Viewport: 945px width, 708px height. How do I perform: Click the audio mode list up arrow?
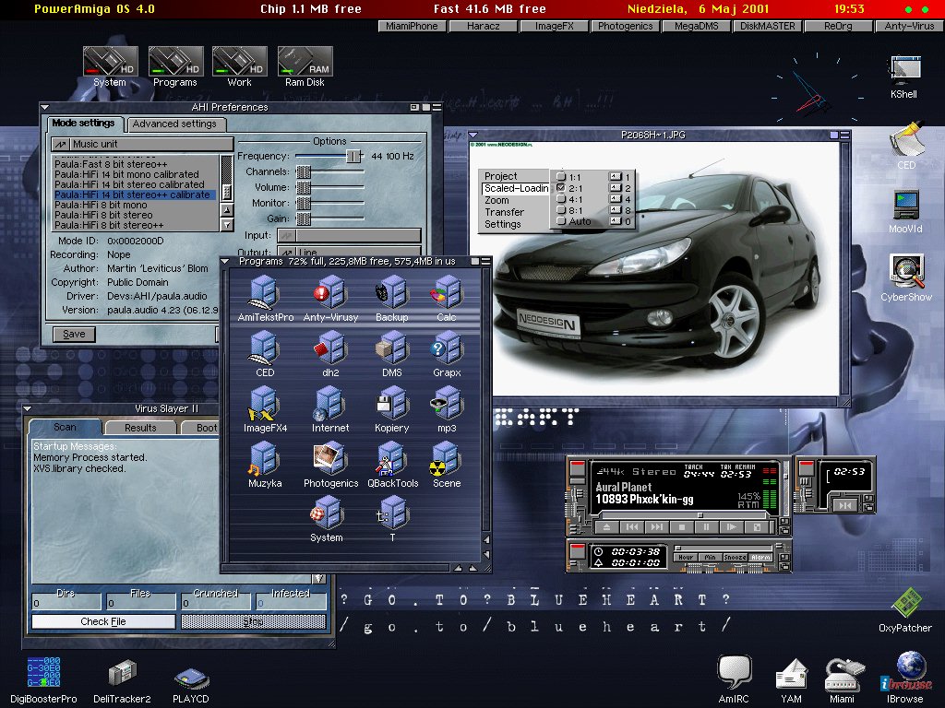(227, 210)
